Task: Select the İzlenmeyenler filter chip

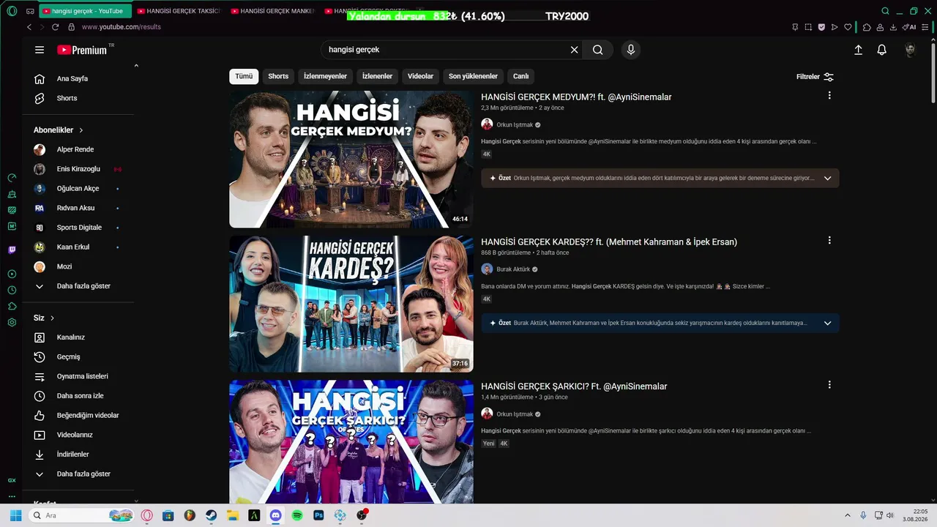Action: 325,76
